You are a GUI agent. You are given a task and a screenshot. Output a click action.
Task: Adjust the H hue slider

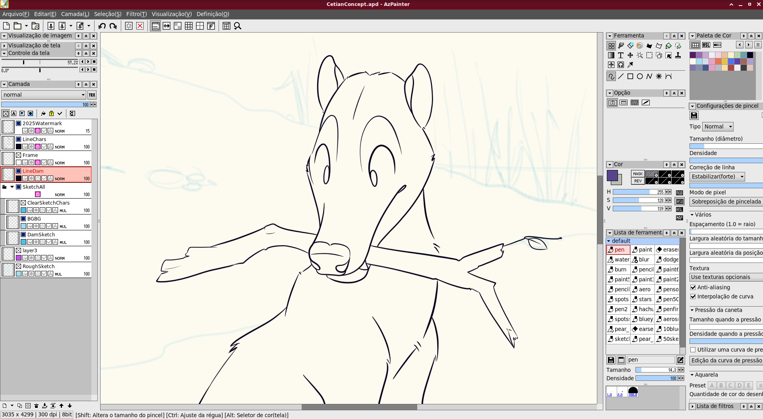639,192
